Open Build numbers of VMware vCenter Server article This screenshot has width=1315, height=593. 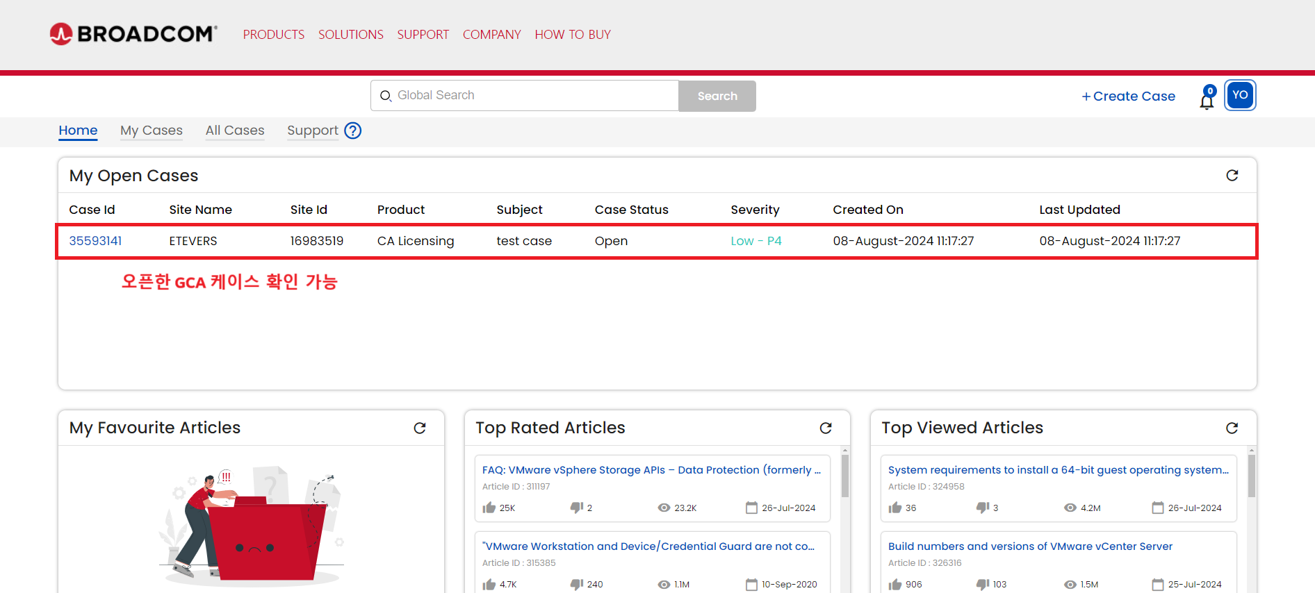coord(1029,546)
